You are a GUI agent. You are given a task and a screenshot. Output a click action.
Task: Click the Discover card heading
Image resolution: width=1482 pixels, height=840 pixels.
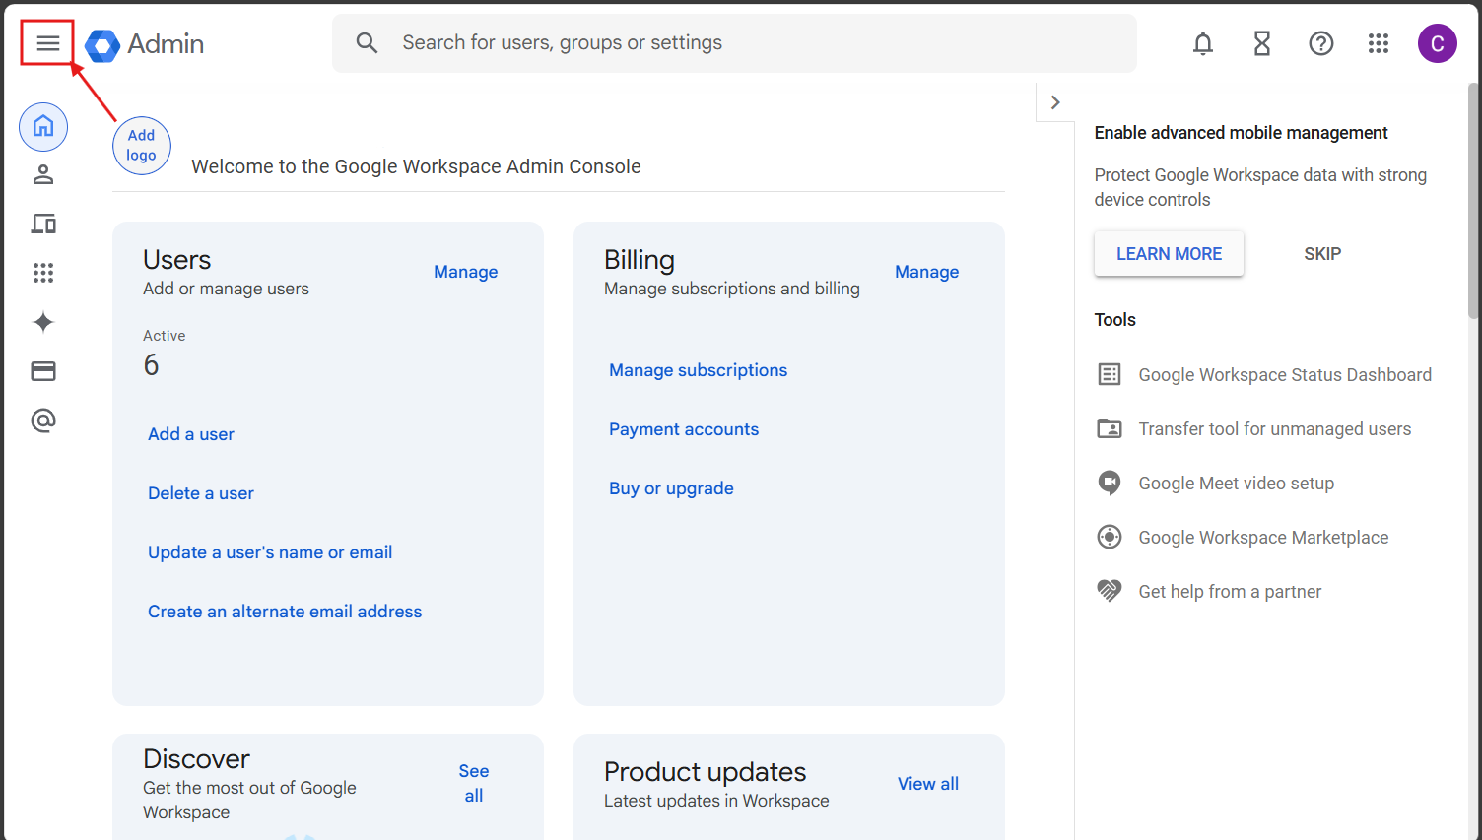[196, 759]
